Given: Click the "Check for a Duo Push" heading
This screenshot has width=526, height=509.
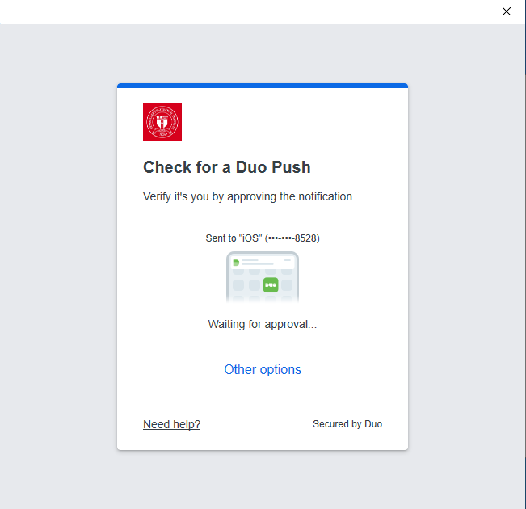Looking at the screenshot, I should point(227,167).
